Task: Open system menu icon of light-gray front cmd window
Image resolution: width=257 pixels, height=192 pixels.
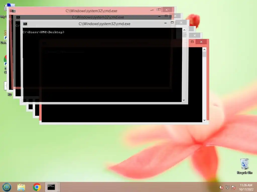Action: pos(25,24)
